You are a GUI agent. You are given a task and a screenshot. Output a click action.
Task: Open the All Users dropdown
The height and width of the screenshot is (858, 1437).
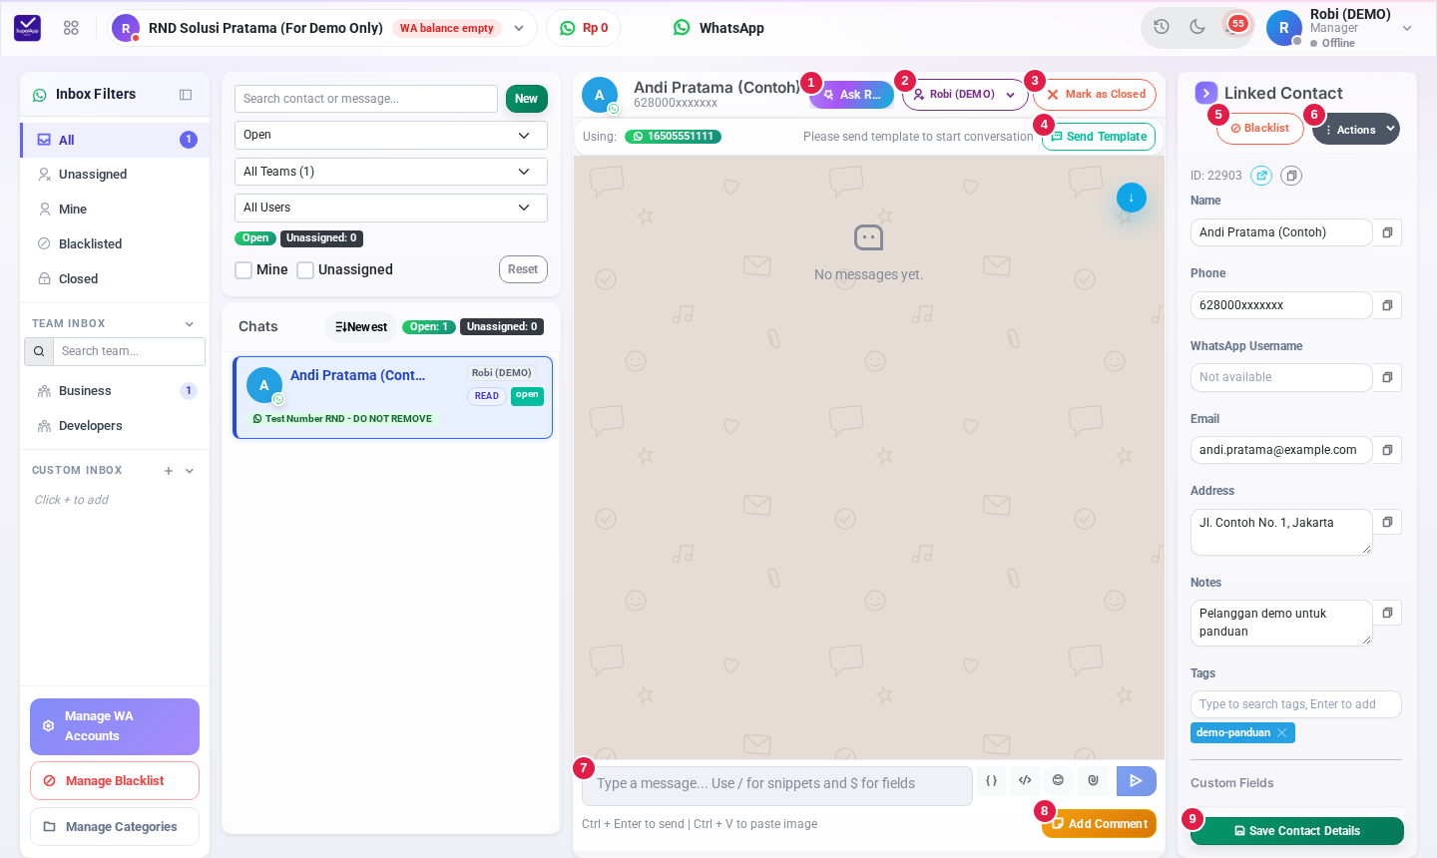coord(391,208)
